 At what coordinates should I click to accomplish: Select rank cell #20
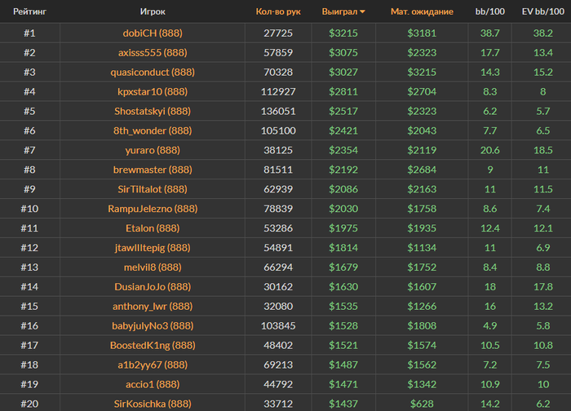point(30,404)
